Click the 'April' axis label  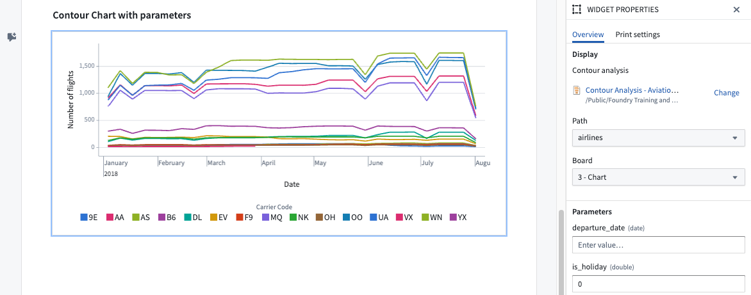[268, 163]
